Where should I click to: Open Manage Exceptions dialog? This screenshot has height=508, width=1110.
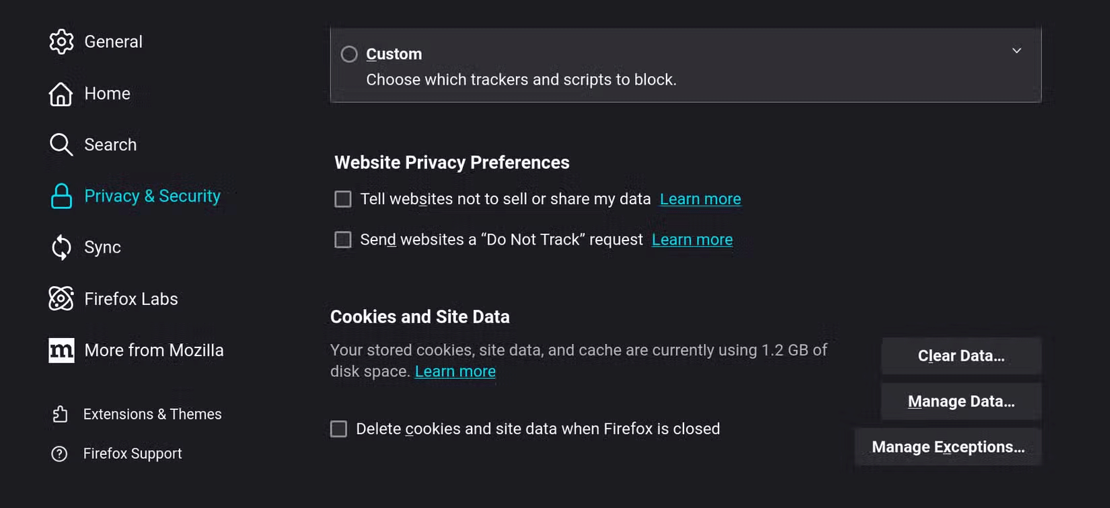[x=947, y=446]
